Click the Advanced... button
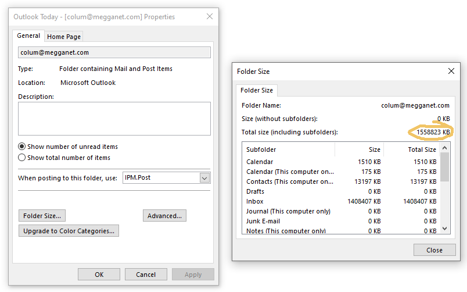This screenshot has height=292, width=467. point(164,216)
